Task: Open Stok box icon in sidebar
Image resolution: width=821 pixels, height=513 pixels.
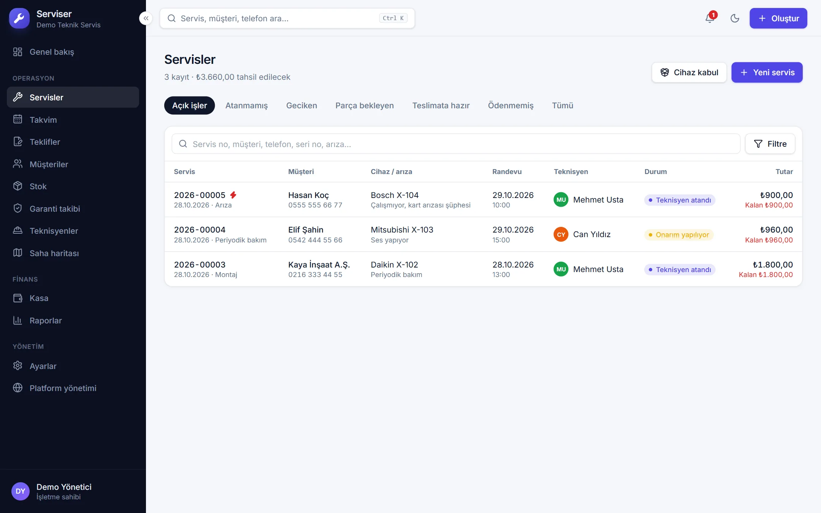Action: pyautogui.click(x=17, y=186)
